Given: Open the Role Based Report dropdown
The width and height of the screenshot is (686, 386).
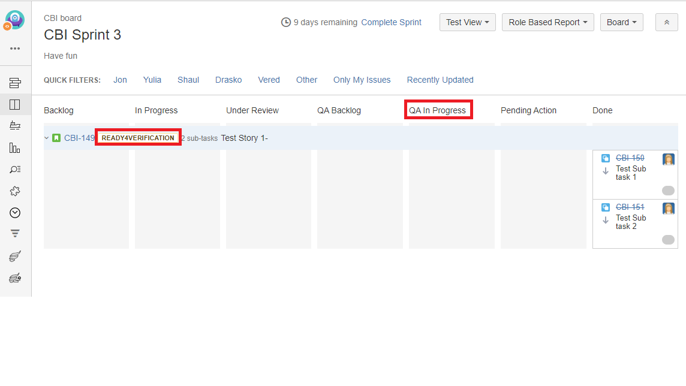Looking at the screenshot, I should (547, 22).
